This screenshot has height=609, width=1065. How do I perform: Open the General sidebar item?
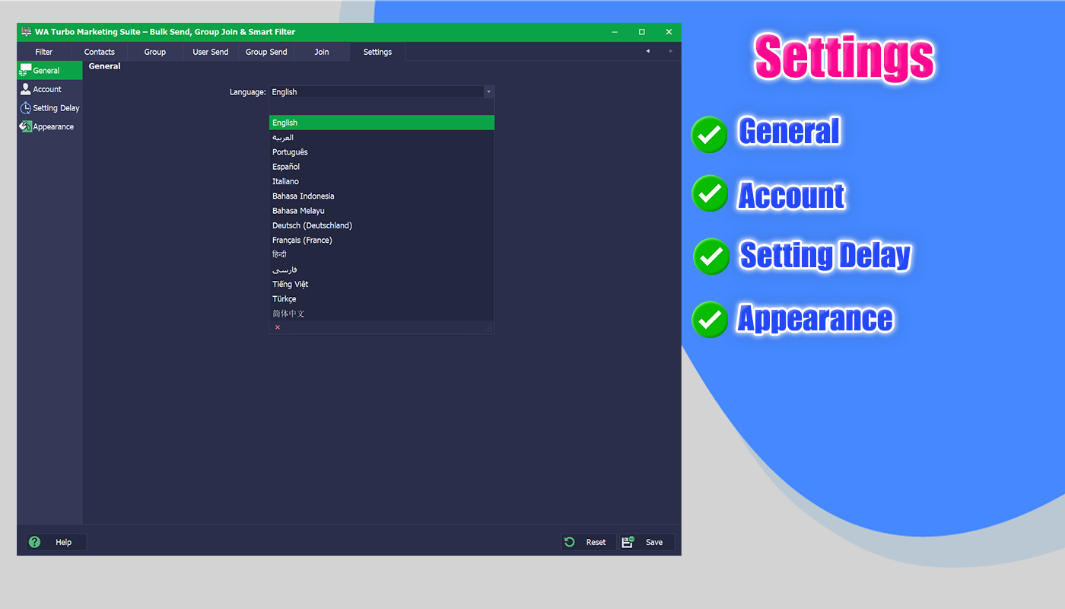(x=49, y=70)
